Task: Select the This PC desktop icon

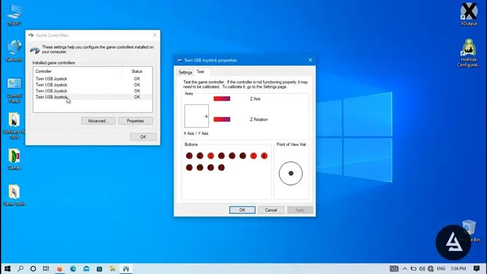Action: coord(14,15)
